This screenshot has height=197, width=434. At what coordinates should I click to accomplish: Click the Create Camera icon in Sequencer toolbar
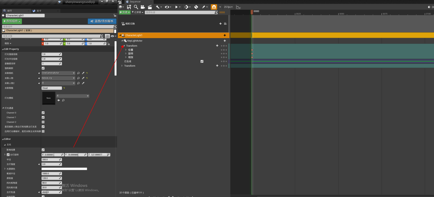pyautogui.click(x=142, y=7)
